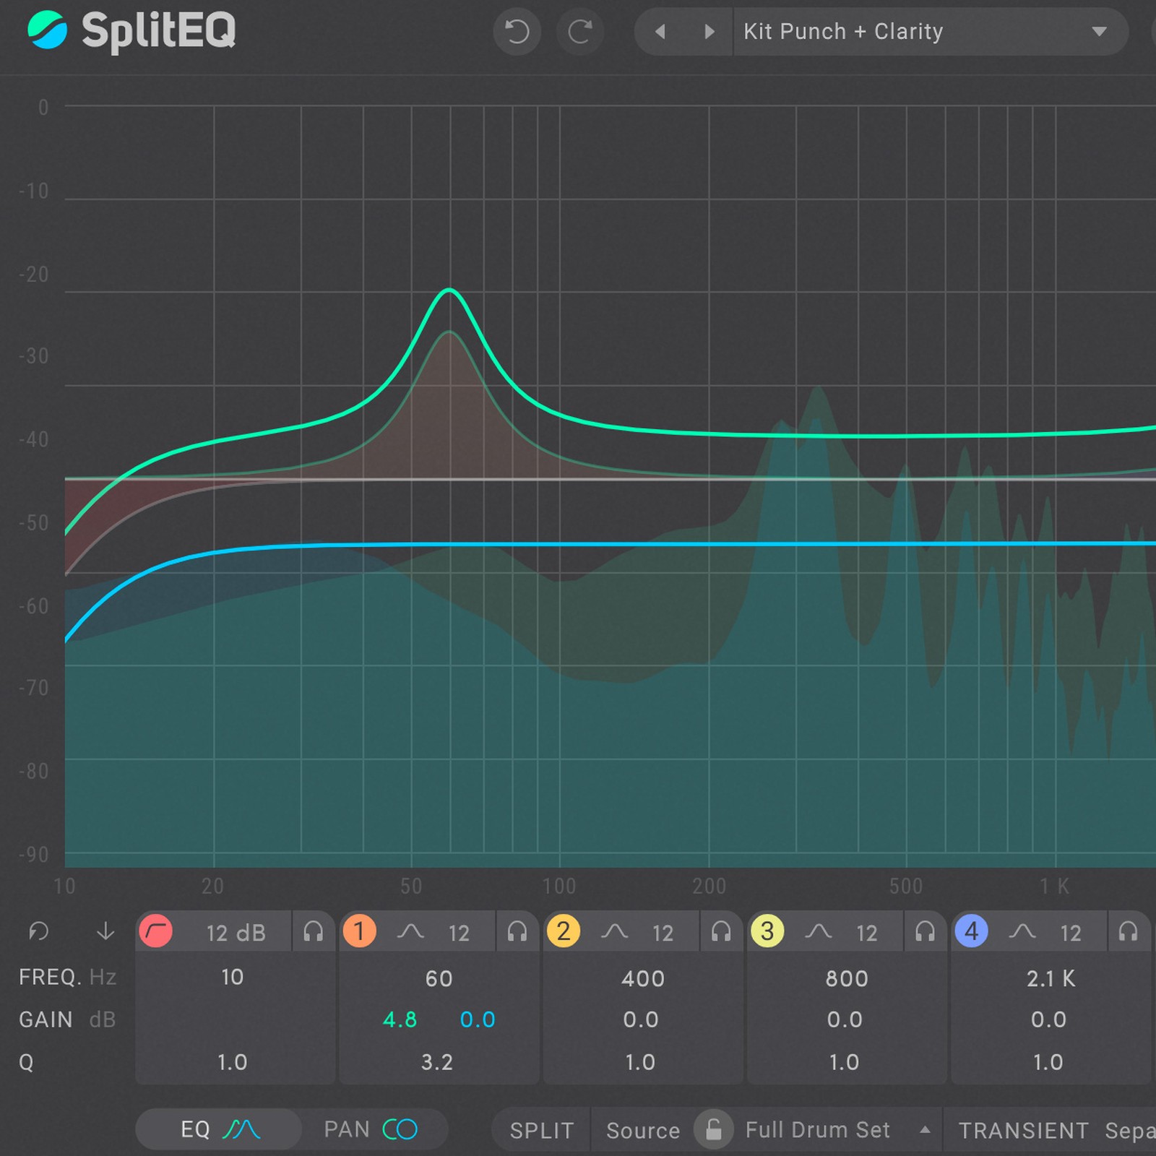This screenshot has width=1156, height=1156.
Task: Go to next preset arrow
Action: click(x=709, y=32)
